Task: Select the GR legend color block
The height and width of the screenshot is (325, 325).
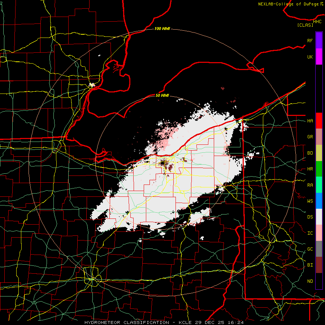Action: click(319, 137)
